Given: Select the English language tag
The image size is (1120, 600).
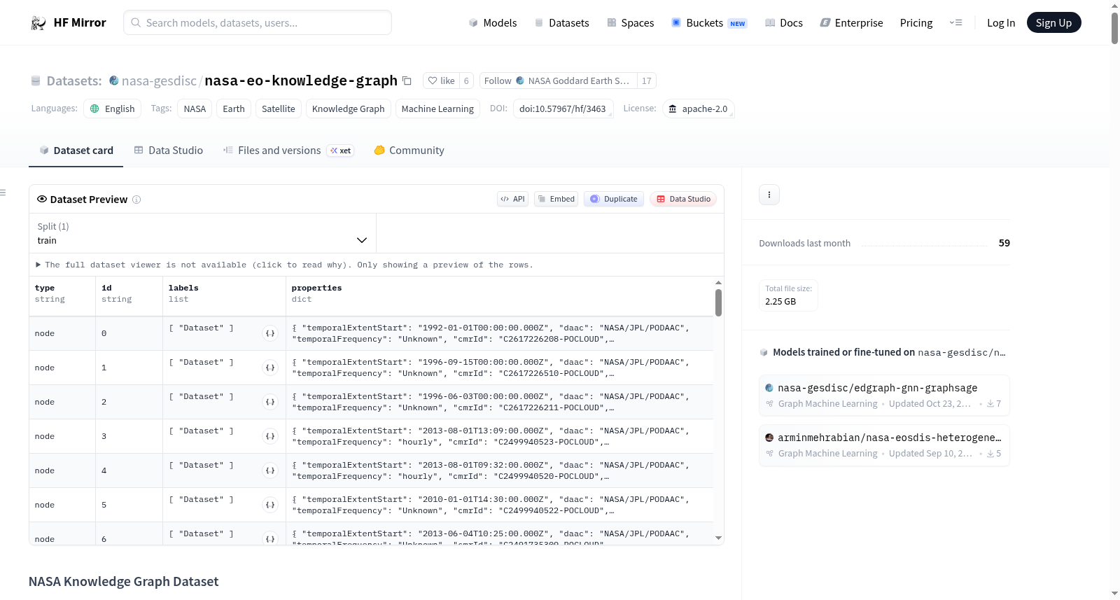Looking at the screenshot, I should [113, 109].
